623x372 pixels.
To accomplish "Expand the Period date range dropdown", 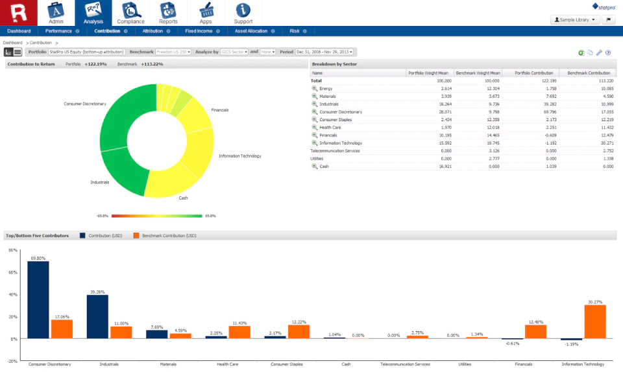I will 324,52.
